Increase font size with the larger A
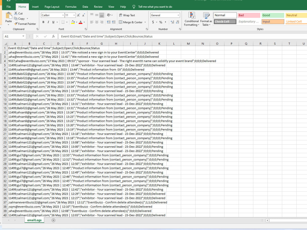307x230 pixels. tap(79, 15)
